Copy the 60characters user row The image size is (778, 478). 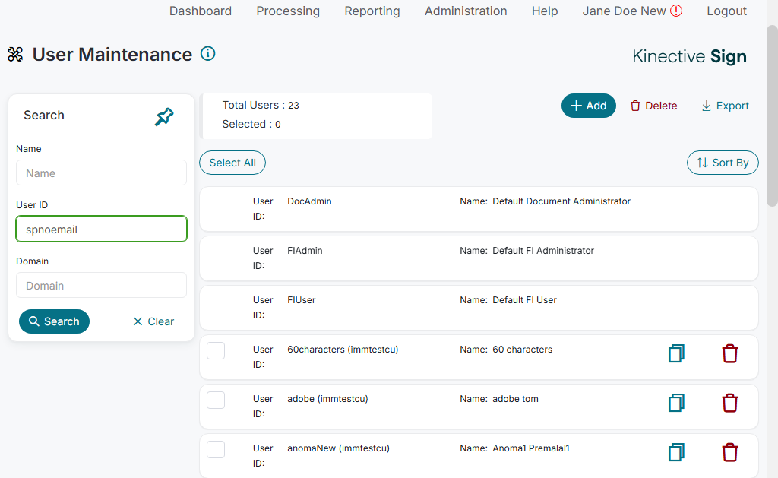[x=676, y=354]
